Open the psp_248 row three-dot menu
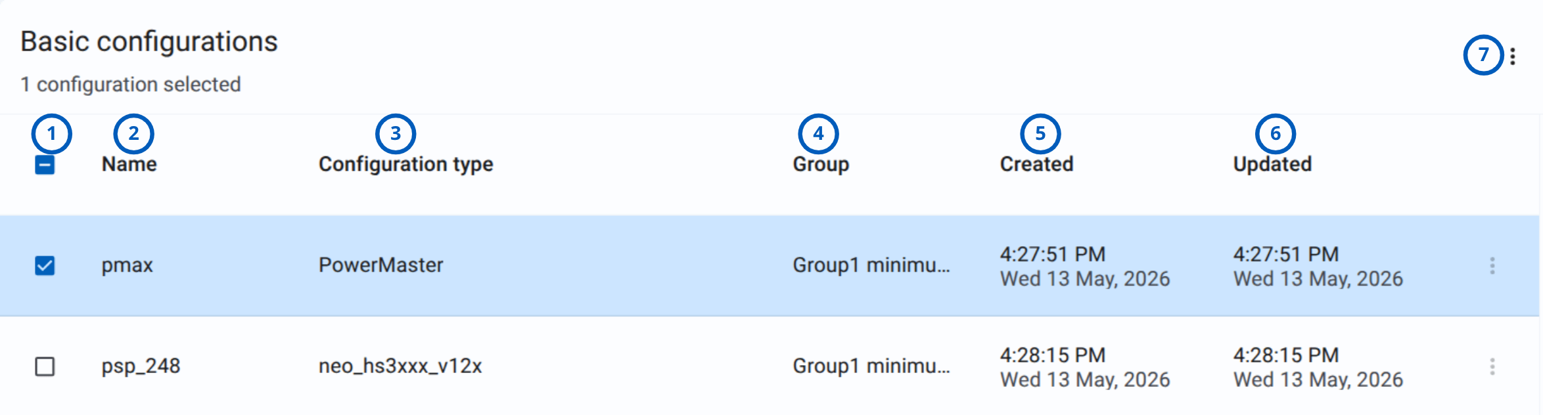Screen dimensions: 1543x415 coord(1492,366)
